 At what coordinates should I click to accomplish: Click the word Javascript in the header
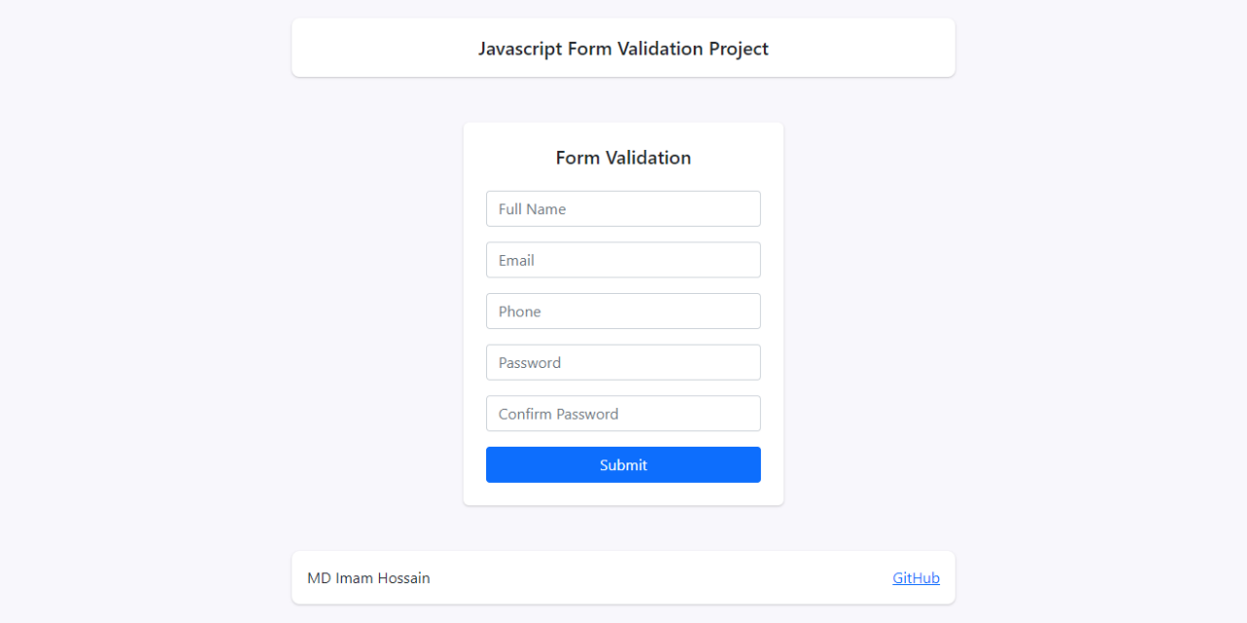(520, 49)
